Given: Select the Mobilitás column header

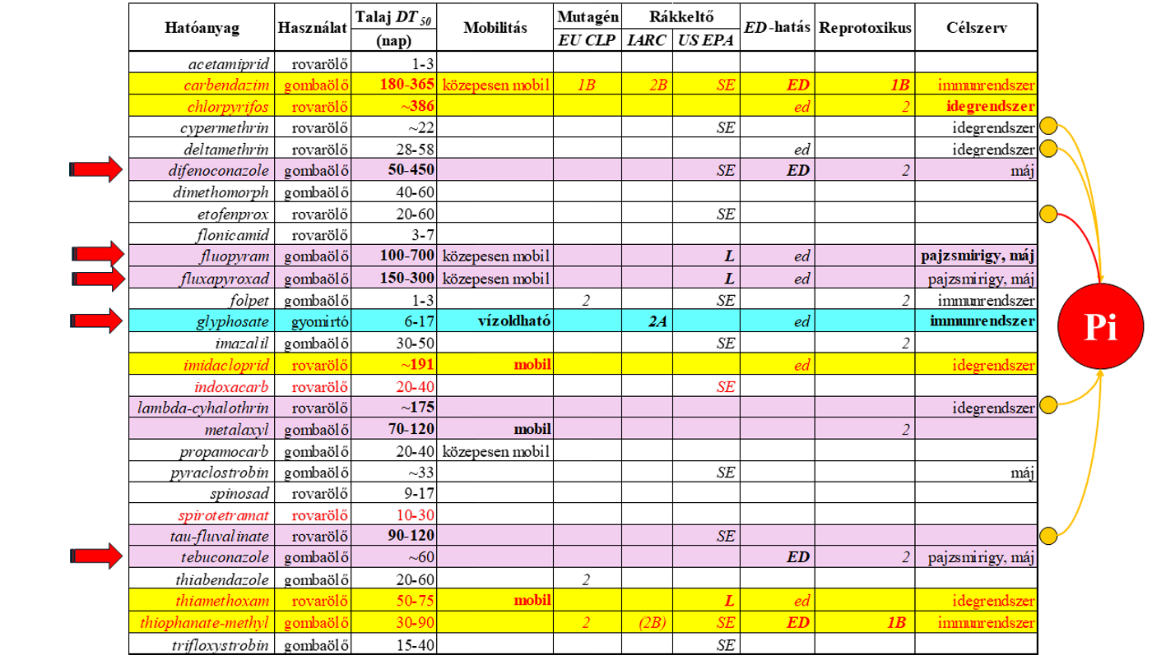Looking at the screenshot, I should coord(495,28).
